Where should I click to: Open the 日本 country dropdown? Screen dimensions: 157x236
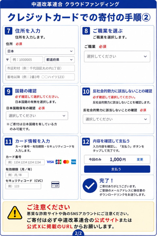point(40,51)
